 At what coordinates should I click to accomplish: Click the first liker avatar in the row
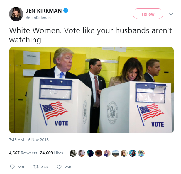[73, 153]
